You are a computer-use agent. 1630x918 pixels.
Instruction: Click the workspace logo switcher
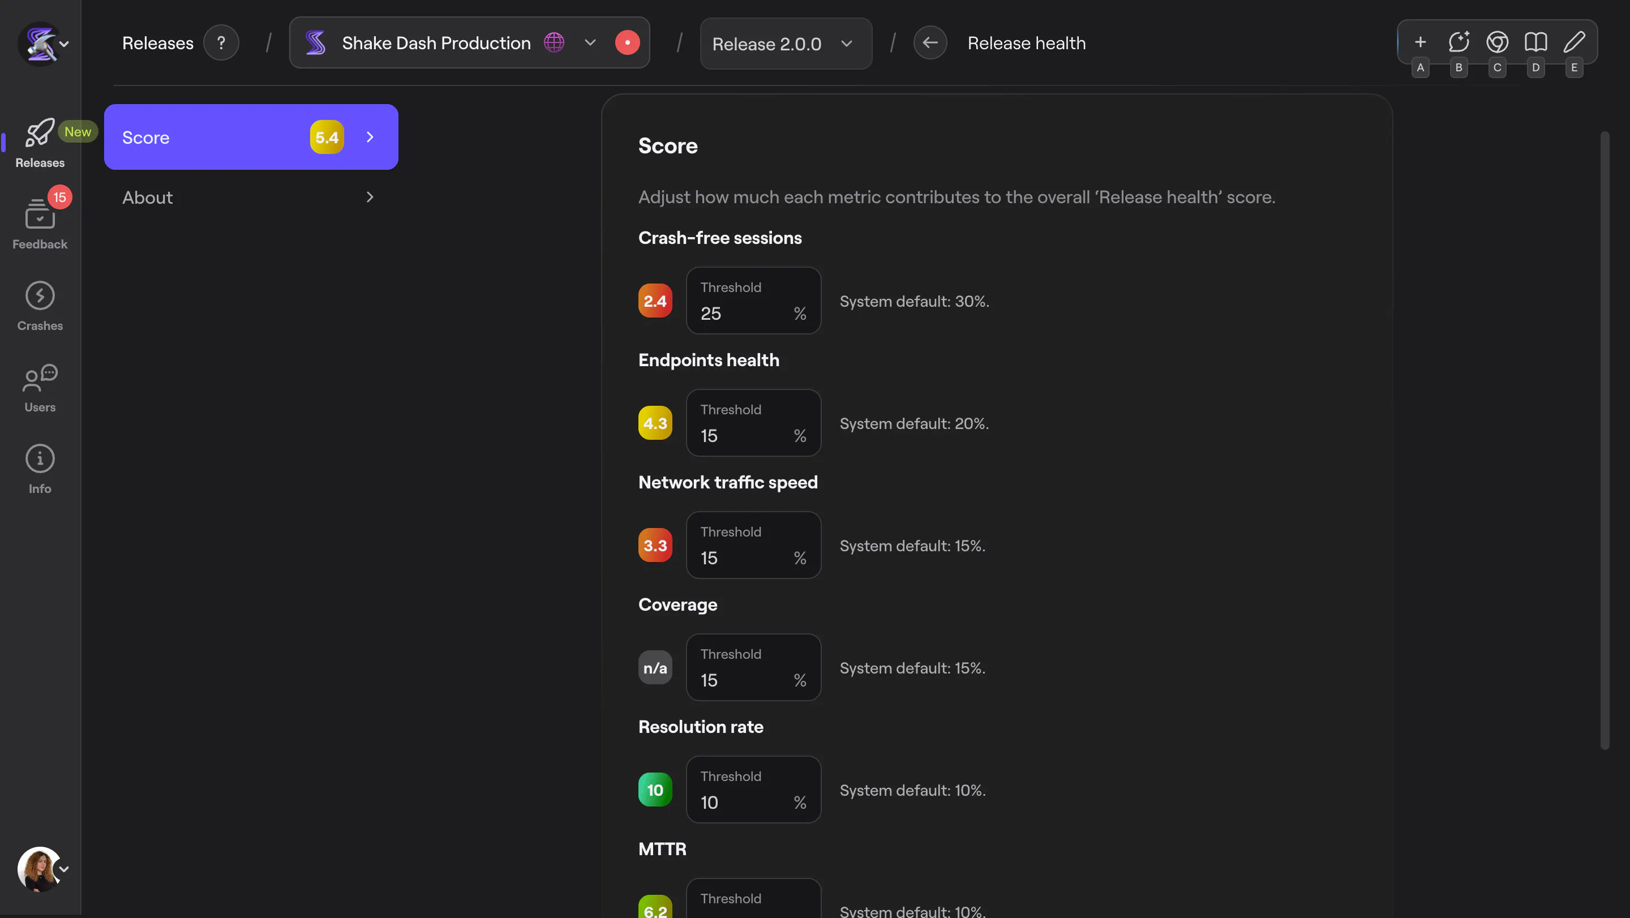[x=43, y=44]
